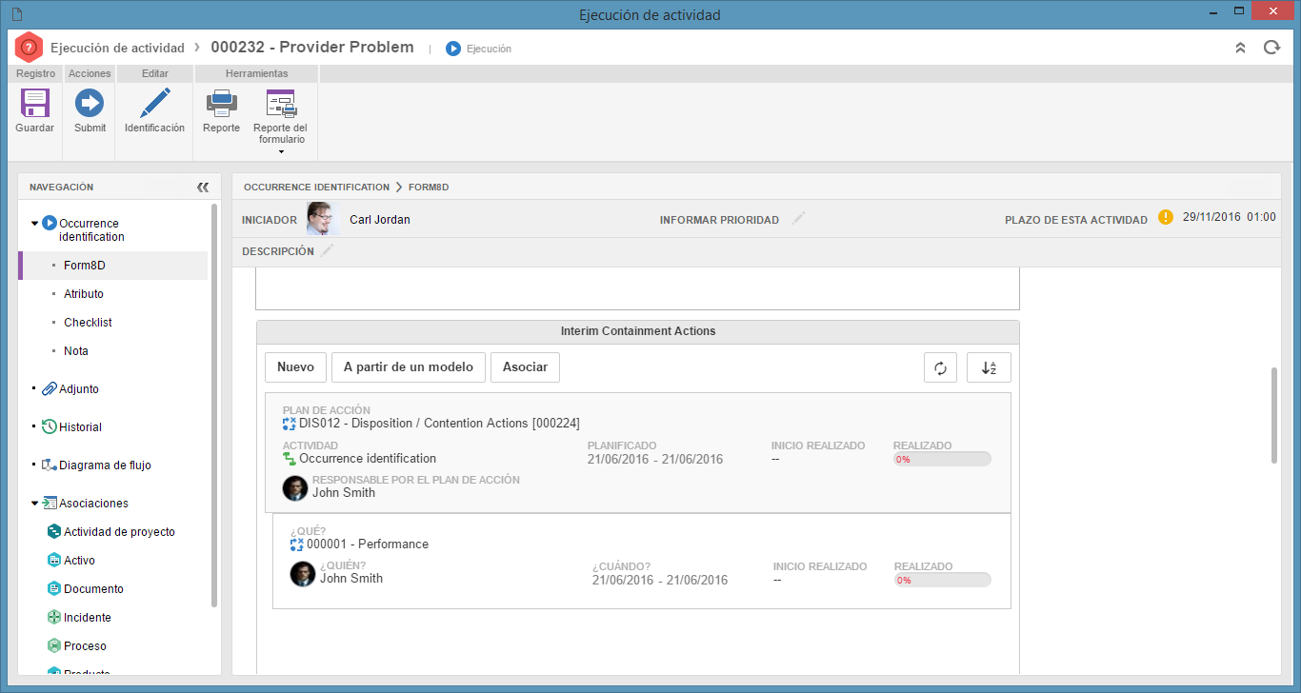
Task: Select Atributo in the navigation tree
Action: pos(84,294)
